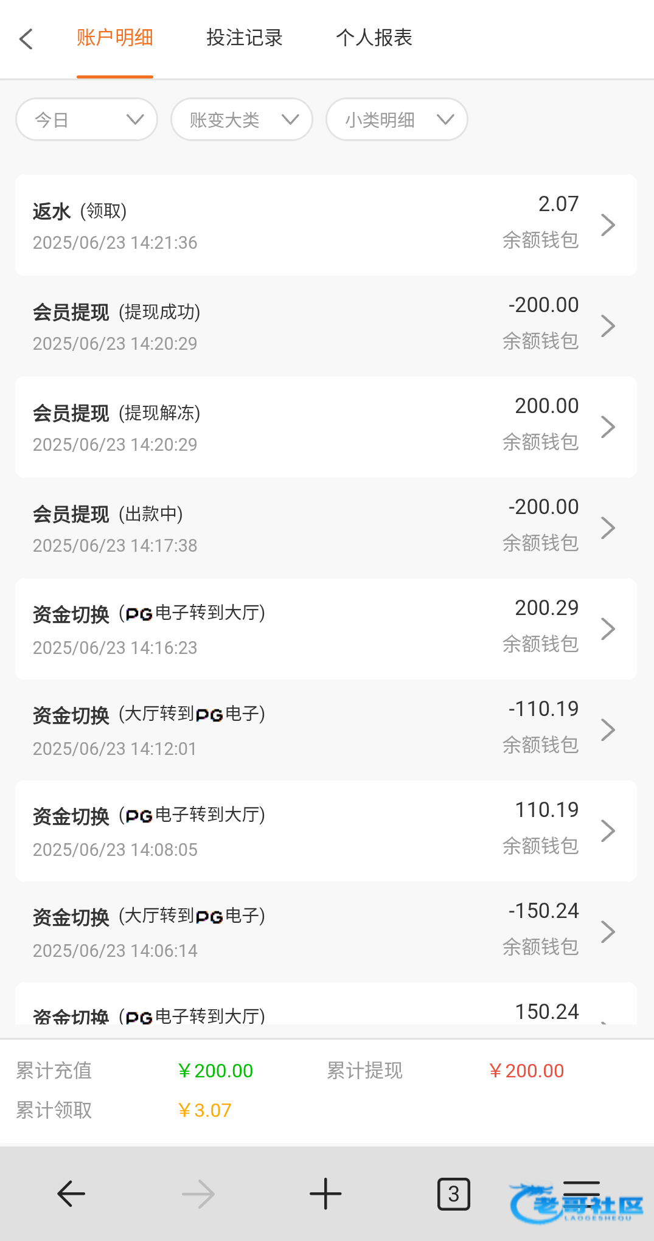
Task: Open details arrow for 提现成功 entry
Action: [608, 326]
